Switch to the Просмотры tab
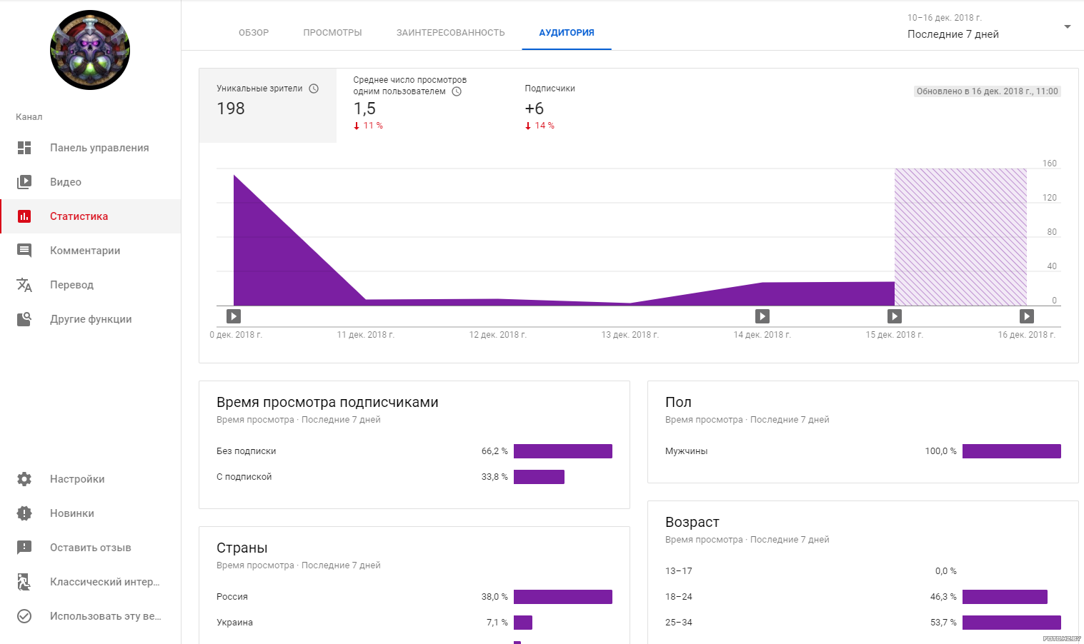 pyautogui.click(x=332, y=33)
